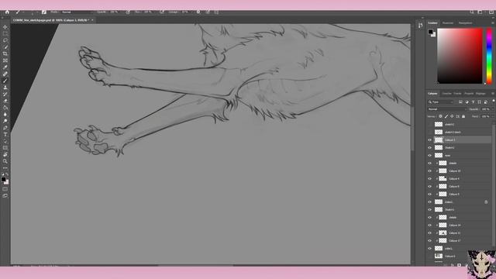The width and height of the screenshot is (496, 279).
Task: Filter layers by type layers (T icon)
Action: 473,102
